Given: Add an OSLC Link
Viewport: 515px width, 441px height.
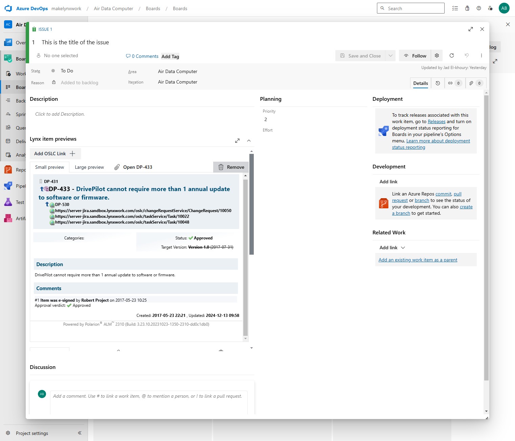Looking at the screenshot, I should pos(55,154).
